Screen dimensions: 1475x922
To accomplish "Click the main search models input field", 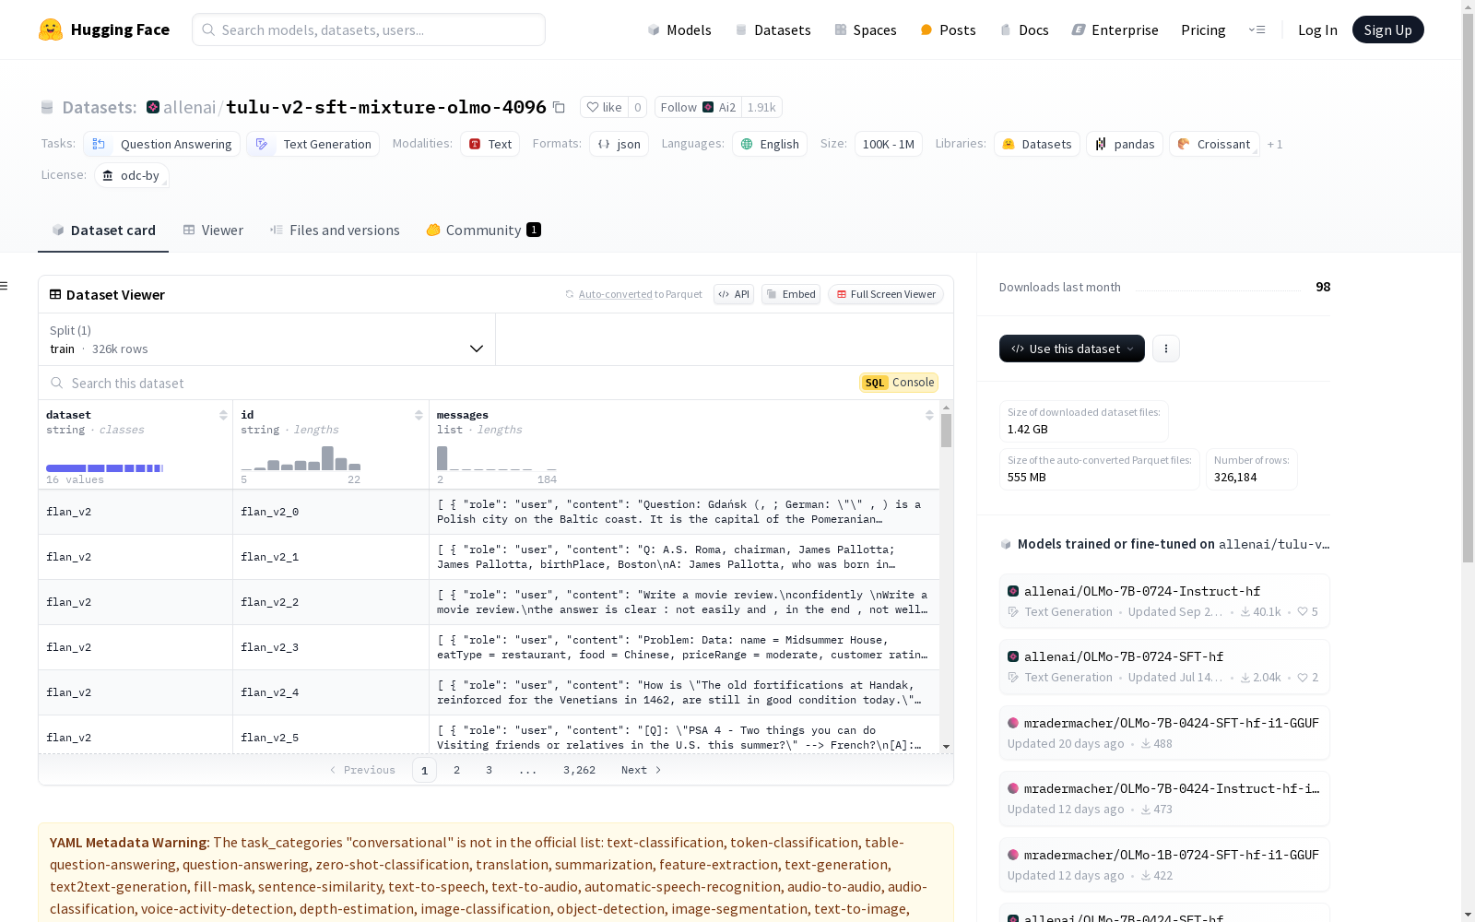I will 369,30.
